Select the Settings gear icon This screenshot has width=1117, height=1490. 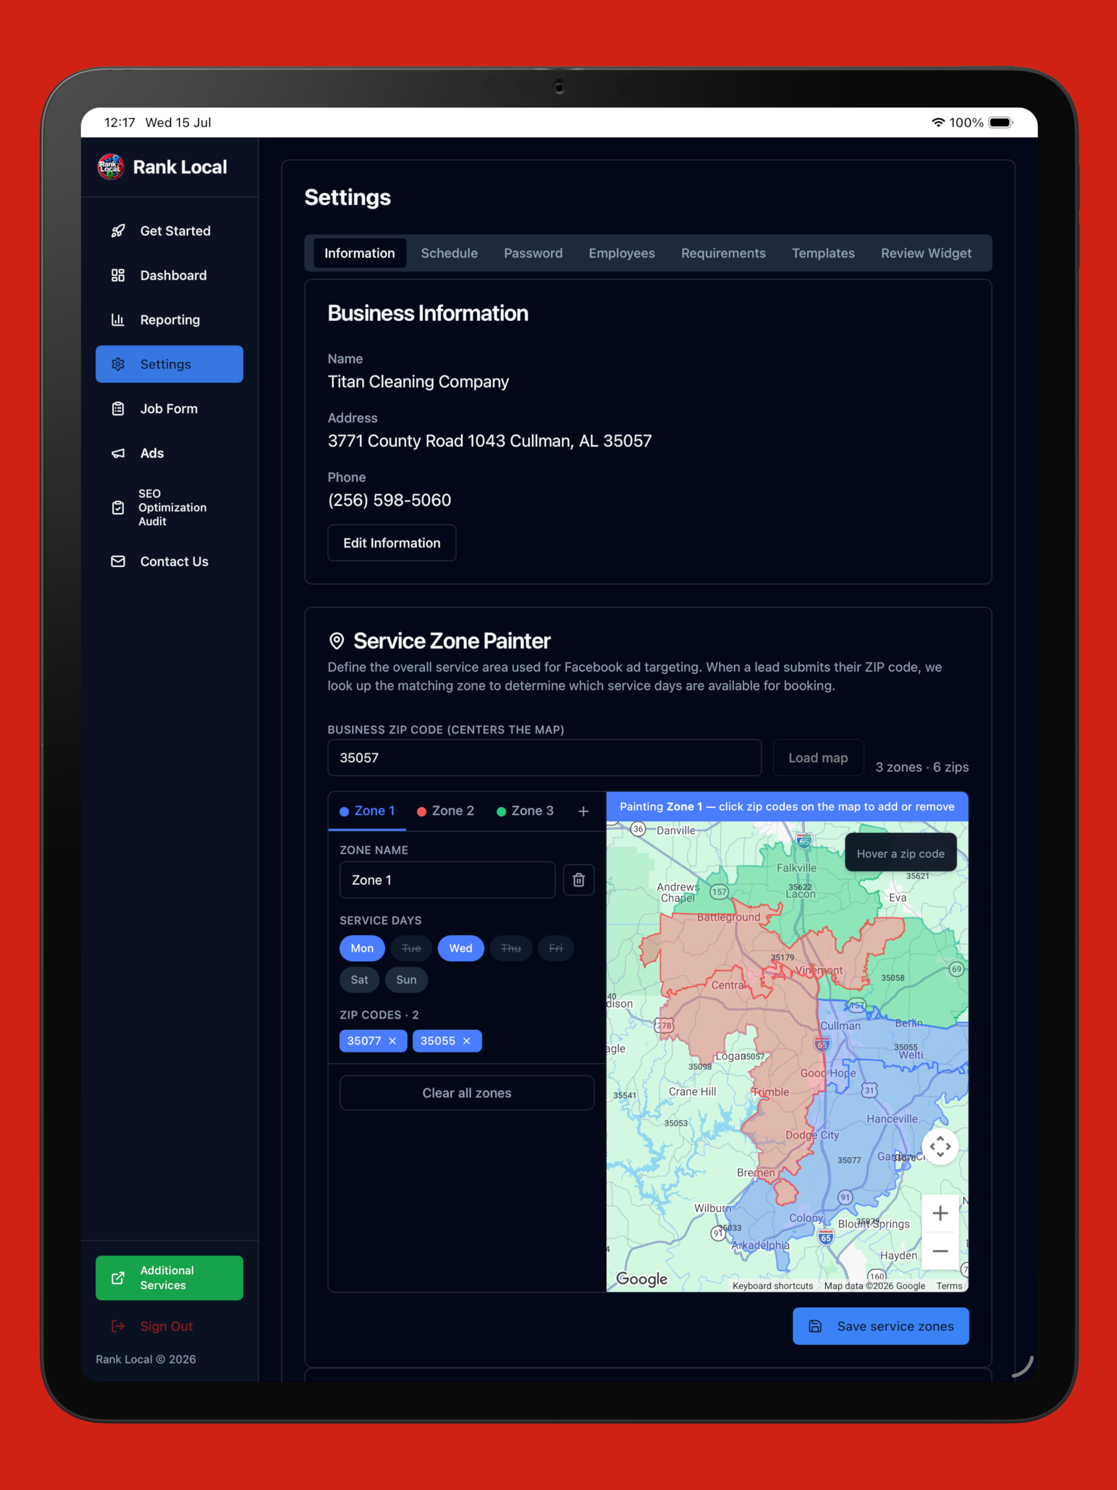click(118, 364)
